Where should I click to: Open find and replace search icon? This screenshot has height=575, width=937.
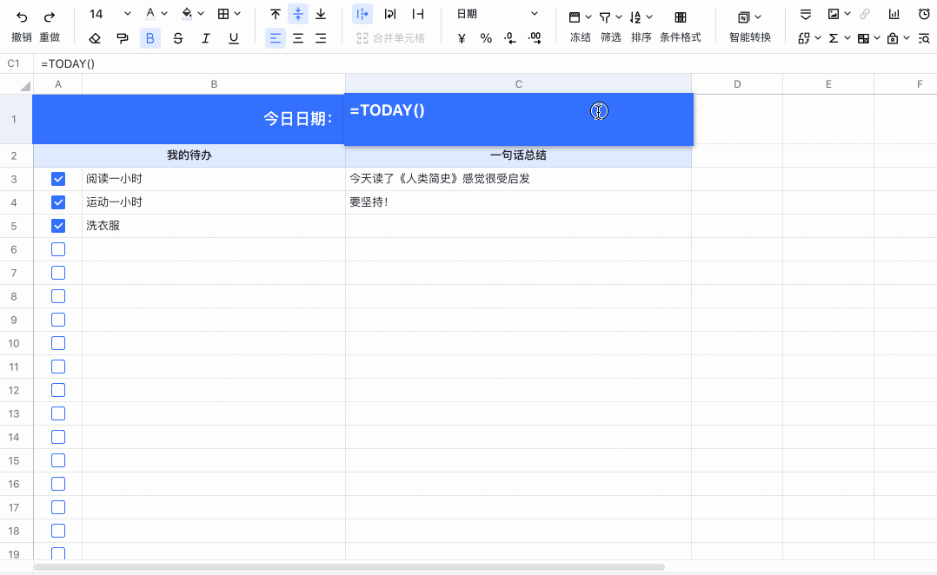(x=924, y=38)
